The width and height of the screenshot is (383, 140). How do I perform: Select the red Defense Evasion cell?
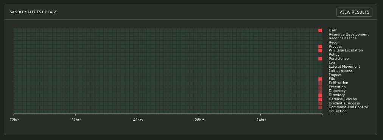click(320, 99)
